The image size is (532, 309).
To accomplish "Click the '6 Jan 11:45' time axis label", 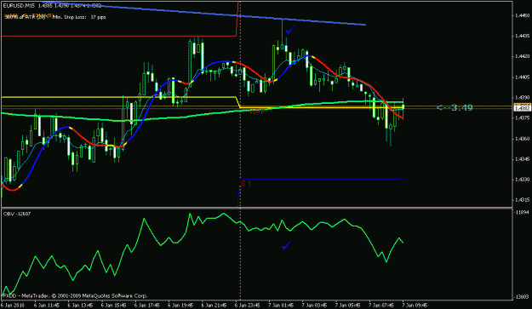I will [47, 306].
